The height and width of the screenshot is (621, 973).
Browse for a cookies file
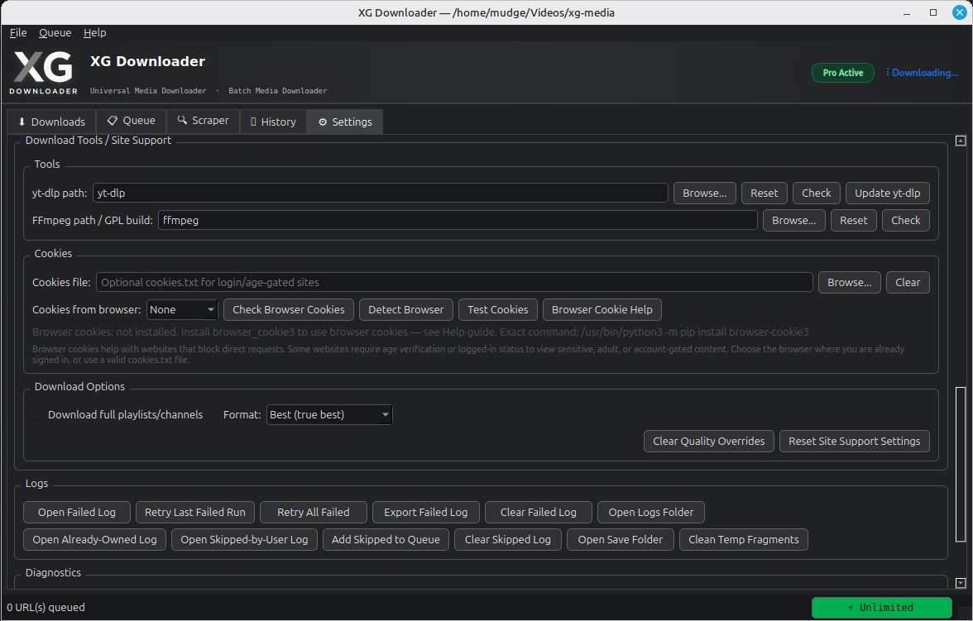849,282
